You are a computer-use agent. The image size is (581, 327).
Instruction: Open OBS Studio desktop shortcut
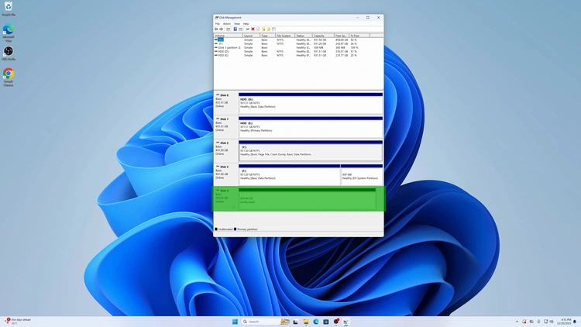point(9,53)
